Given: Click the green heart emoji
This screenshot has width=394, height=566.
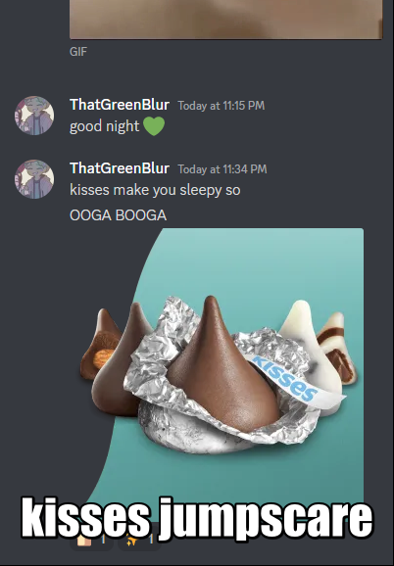Looking at the screenshot, I should [x=154, y=126].
